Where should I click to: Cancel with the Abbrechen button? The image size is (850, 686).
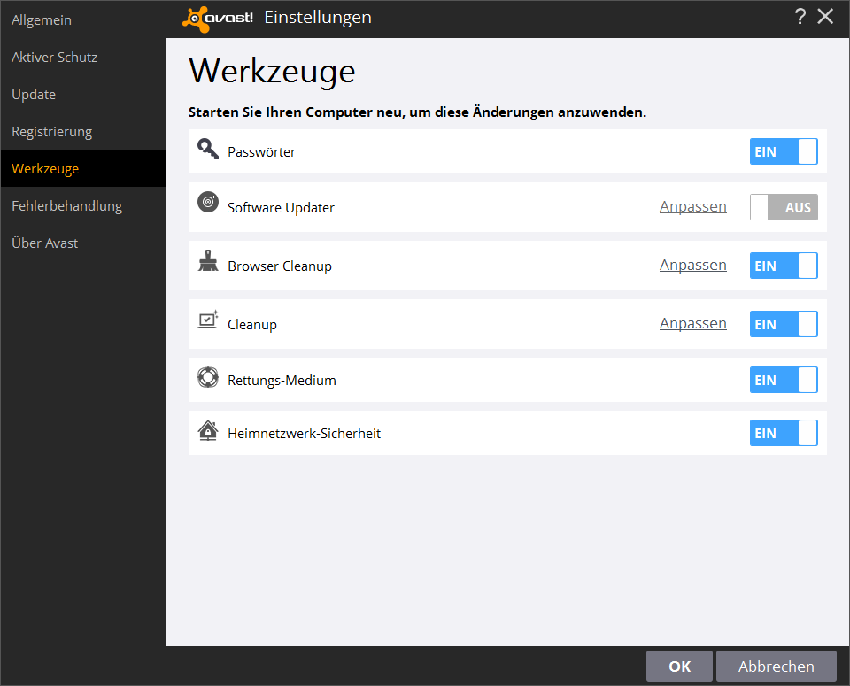coord(776,666)
